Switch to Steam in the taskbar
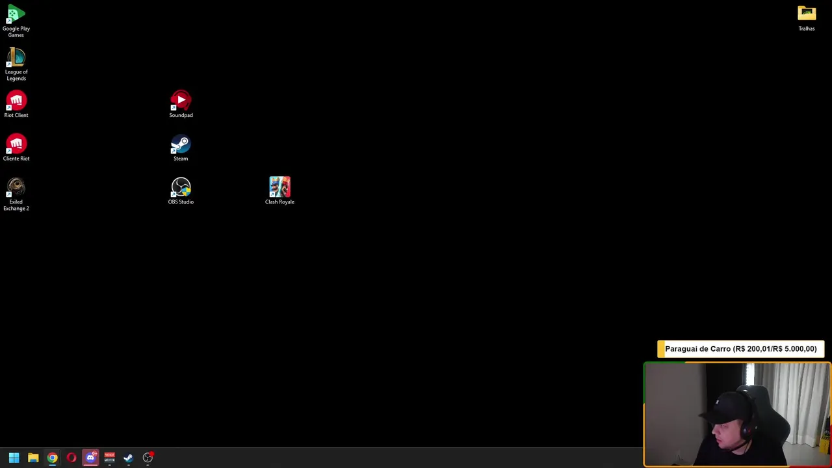This screenshot has height=468, width=832. pos(129,458)
